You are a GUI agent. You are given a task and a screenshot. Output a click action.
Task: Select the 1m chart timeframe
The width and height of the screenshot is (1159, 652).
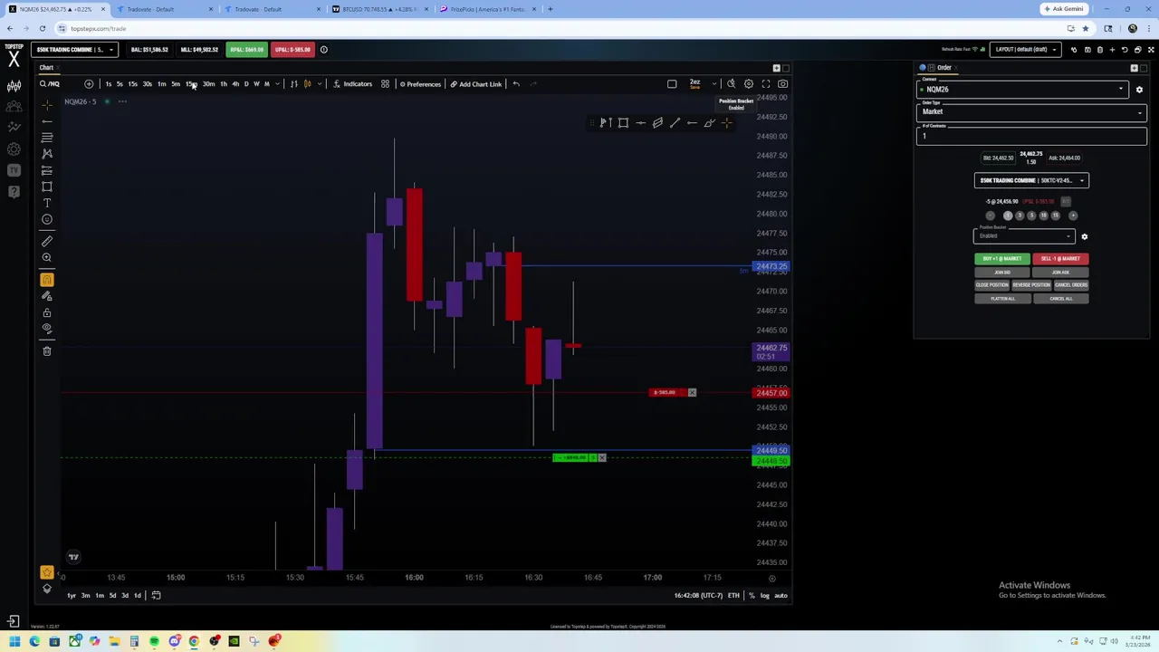click(161, 84)
